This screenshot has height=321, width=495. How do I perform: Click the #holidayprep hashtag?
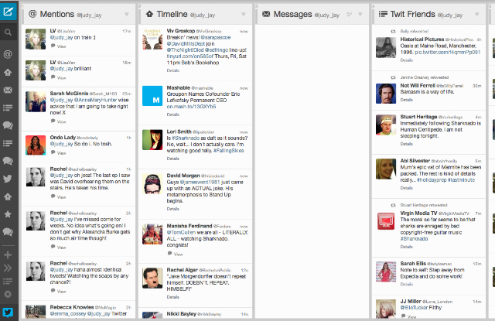click(432, 180)
